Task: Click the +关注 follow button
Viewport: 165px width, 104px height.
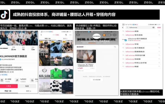Action: [x=9, y=86]
